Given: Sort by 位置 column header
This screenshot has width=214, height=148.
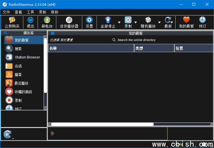Looking at the screenshot, I should 194,48.
